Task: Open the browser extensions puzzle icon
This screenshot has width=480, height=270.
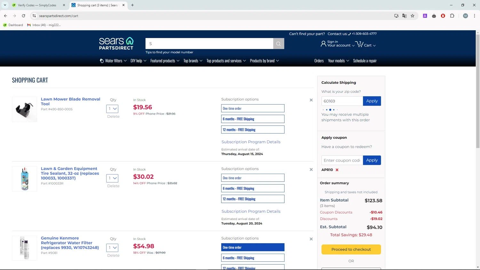Action: pos(452,16)
